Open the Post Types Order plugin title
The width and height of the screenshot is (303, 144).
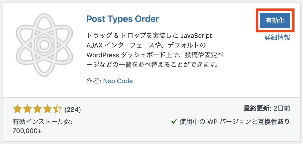(x=123, y=19)
